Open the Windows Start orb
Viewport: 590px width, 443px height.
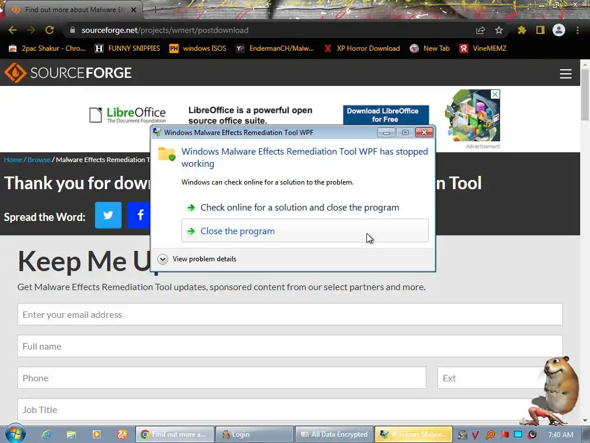(15, 434)
